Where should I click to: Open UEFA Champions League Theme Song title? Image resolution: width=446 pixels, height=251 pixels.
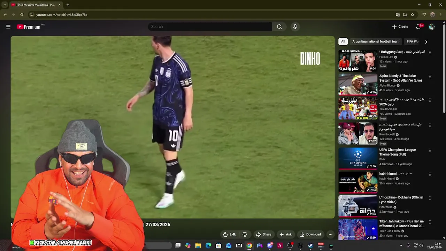point(397,152)
